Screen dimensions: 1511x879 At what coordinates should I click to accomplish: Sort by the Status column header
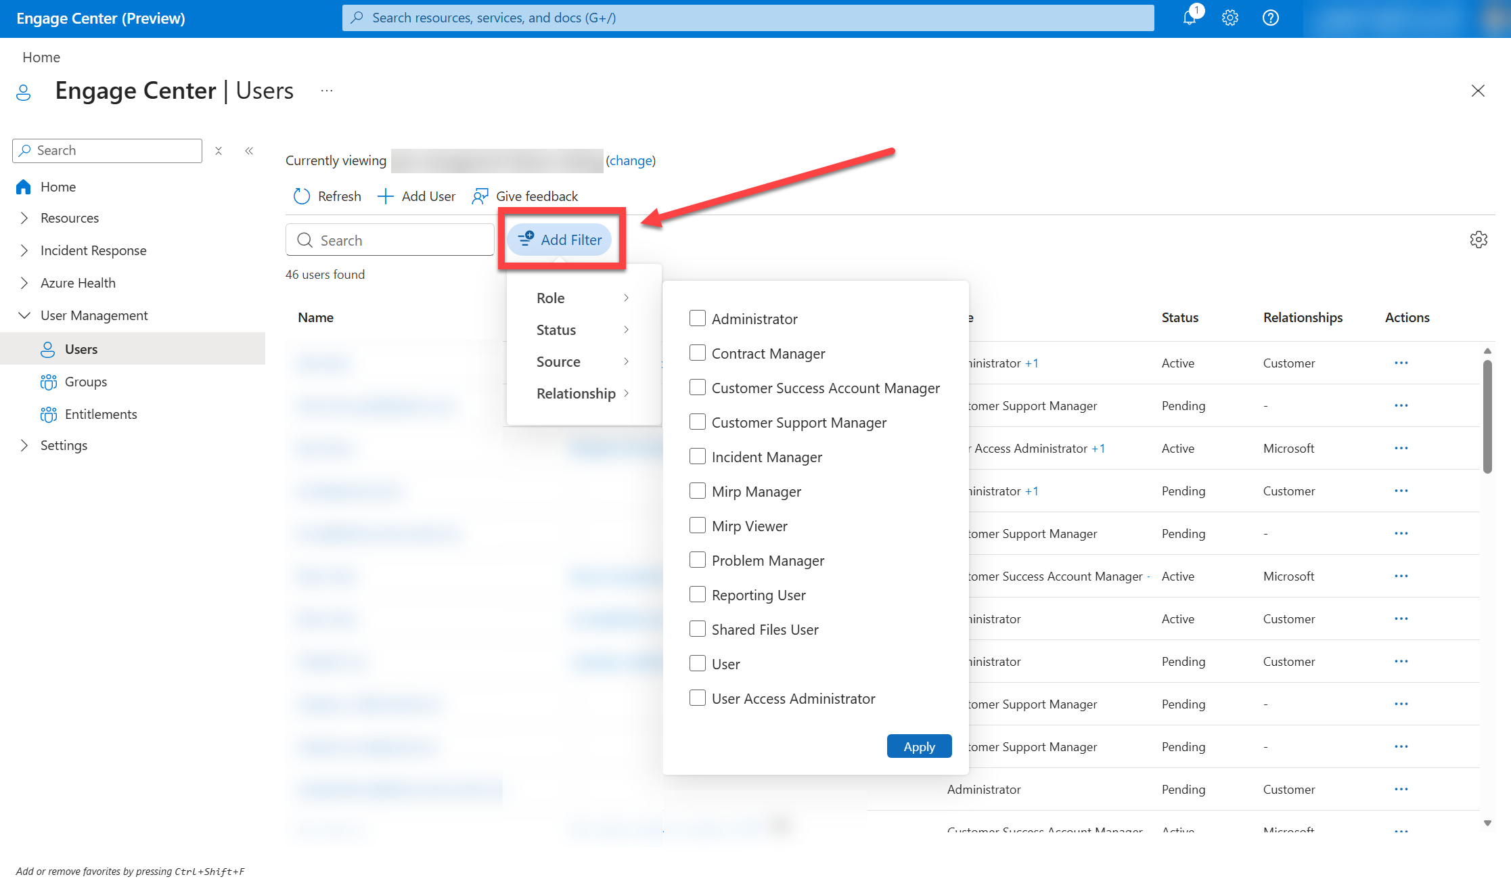point(1180,317)
